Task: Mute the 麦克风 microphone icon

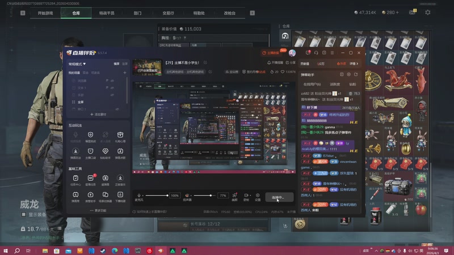Action: 139,195
